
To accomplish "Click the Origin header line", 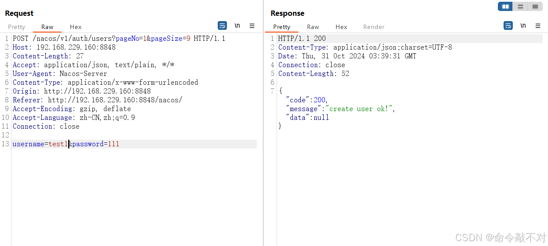I will [81, 91].
